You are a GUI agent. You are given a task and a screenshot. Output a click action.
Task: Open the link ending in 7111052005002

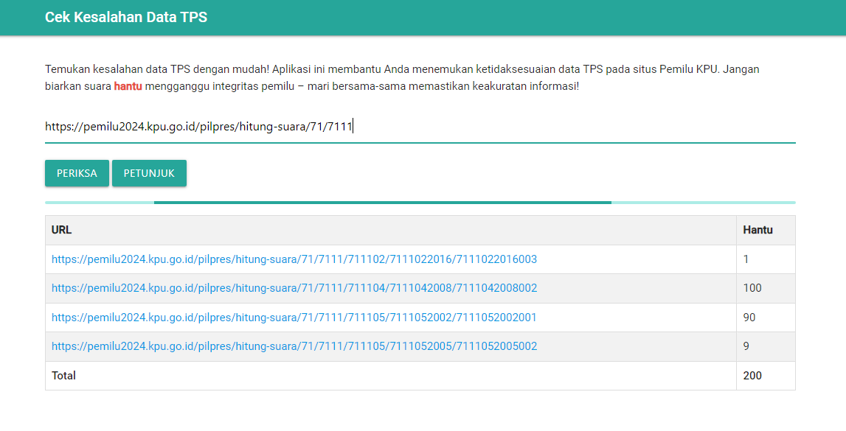pos(294,346)
